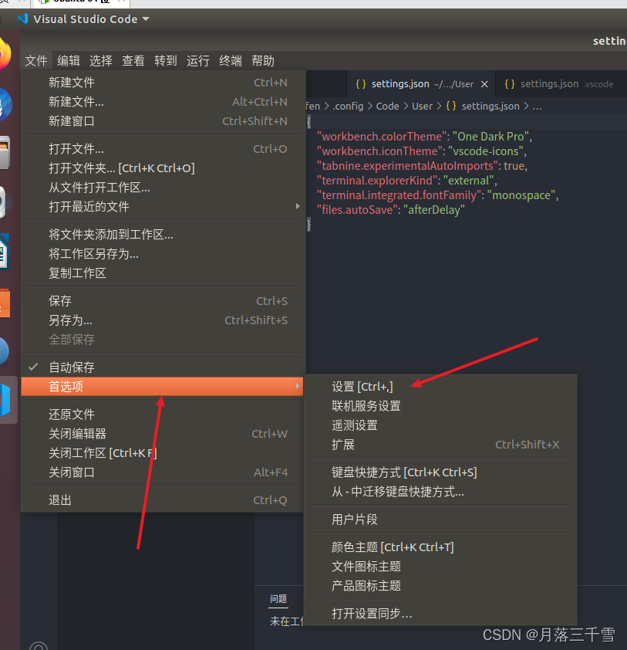Switch to the 问题 panel tab
Image resolution: width=627 pixels, height=650 pixels.
(x=278, y=599)
